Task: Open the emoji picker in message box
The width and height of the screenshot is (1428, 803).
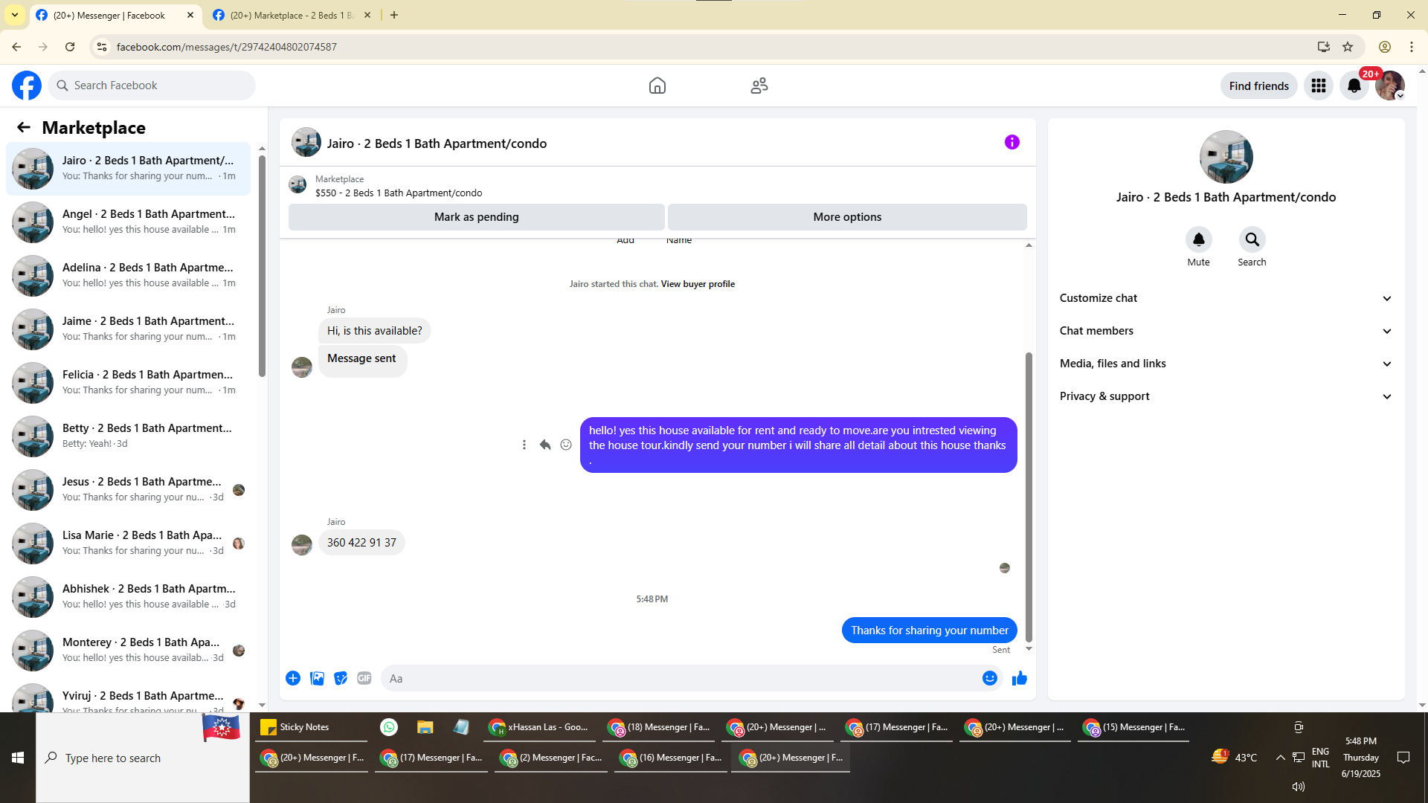Action: (990, 678)
